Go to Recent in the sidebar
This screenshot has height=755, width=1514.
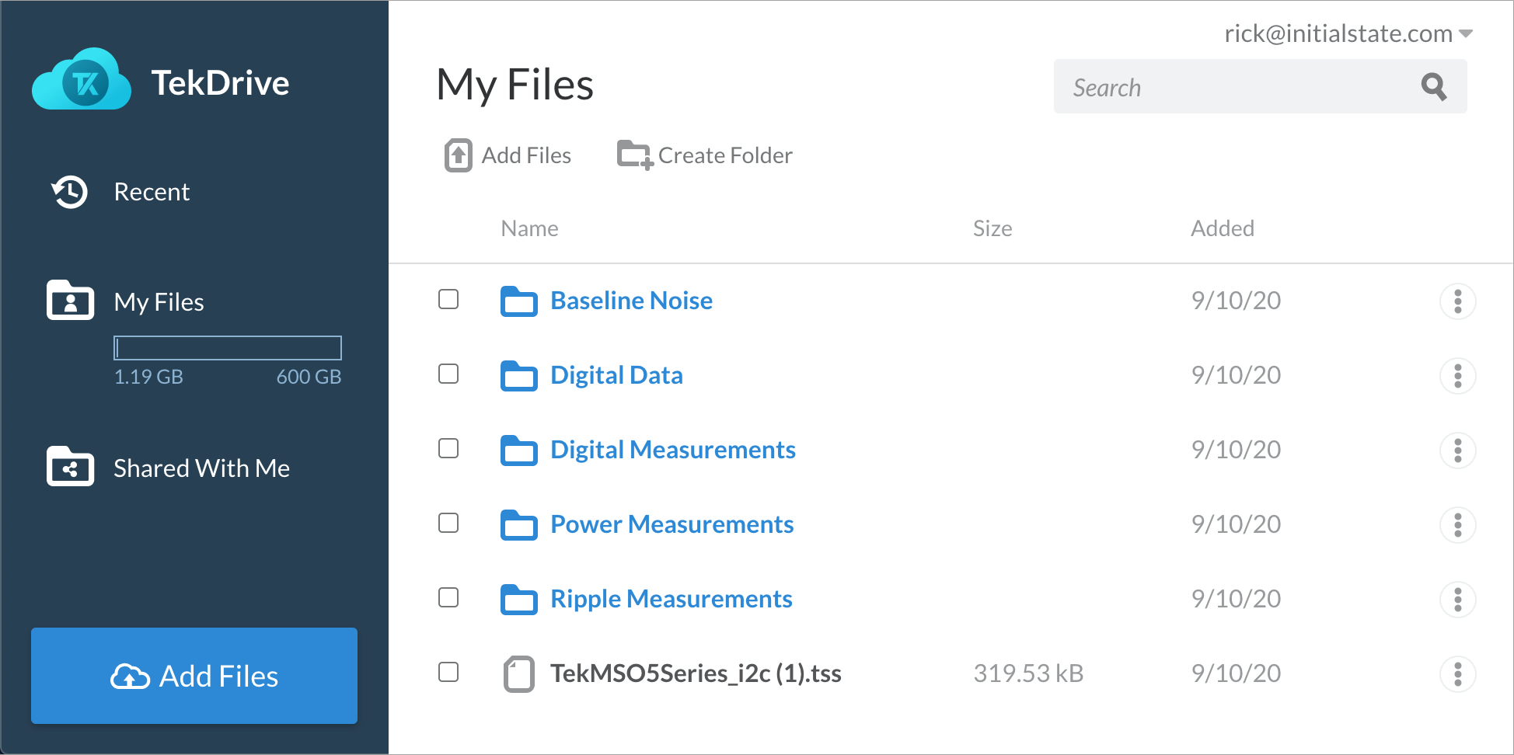pyautogui.click(x=152, y=192)
